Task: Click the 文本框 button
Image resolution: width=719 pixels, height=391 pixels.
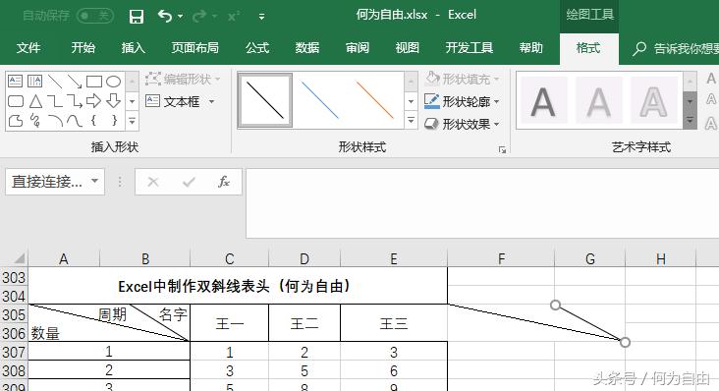Action: coord(173,101)
